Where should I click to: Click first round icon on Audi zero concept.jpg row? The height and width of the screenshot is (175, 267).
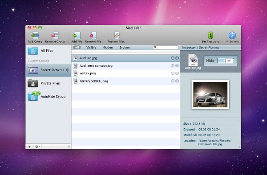point(173,66)
